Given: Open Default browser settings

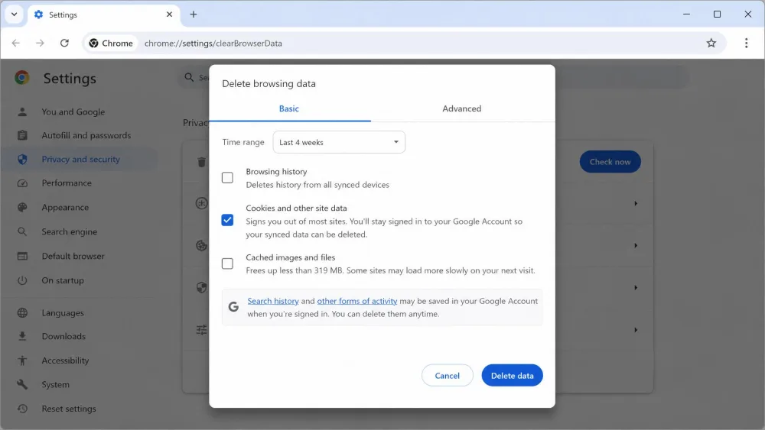Looking at the screenshot, I should pyautogui.click(x=73, y=256).
